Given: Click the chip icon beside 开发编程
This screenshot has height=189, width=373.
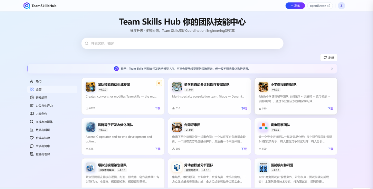Looking at the screenshot, I should [x=32, y=98].
